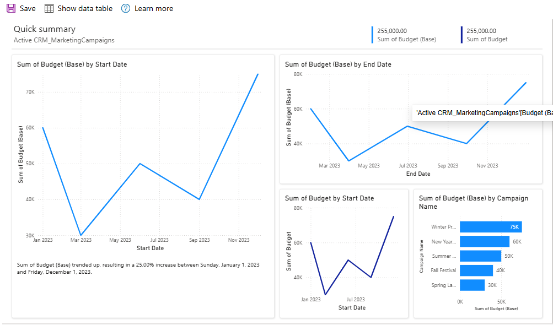Viewport: 553px width, 325px height.
Task: Click the Winter Pr... bar showing 75K
Action: (490, 226)
